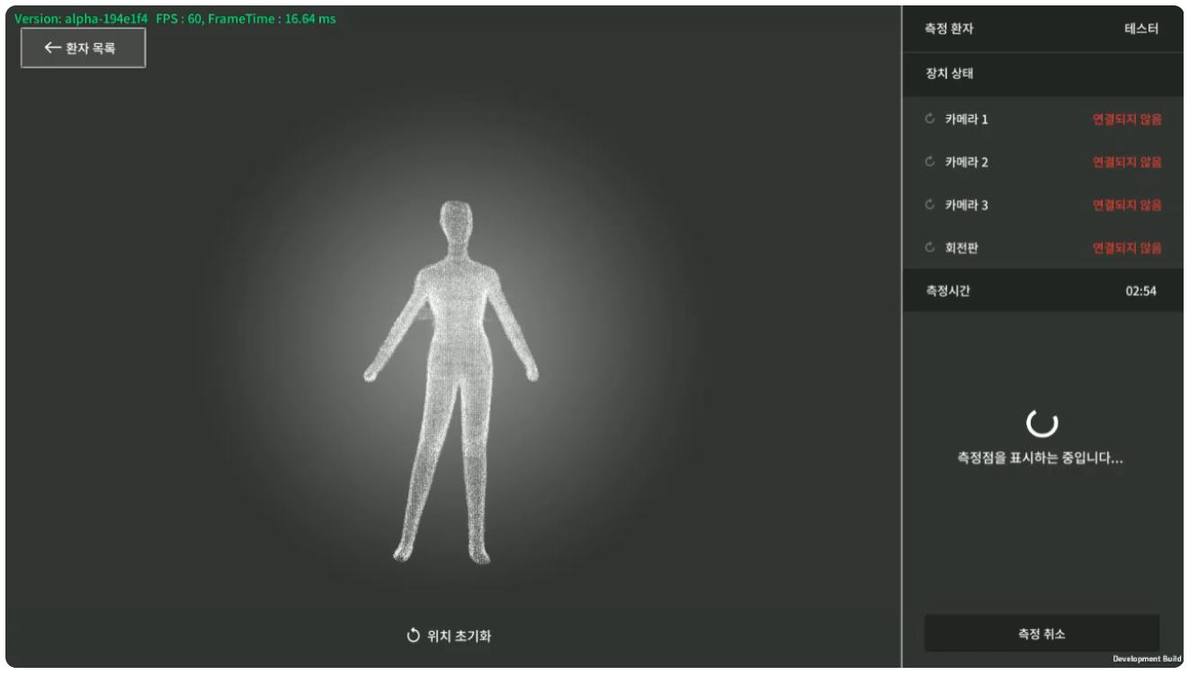Click 카메라 2 연결되지 않음 status text
The width and height of the screenshot is (1189, 675).
1126,163
